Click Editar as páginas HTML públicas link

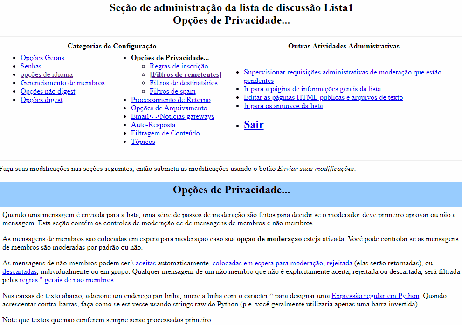point(323,97)
